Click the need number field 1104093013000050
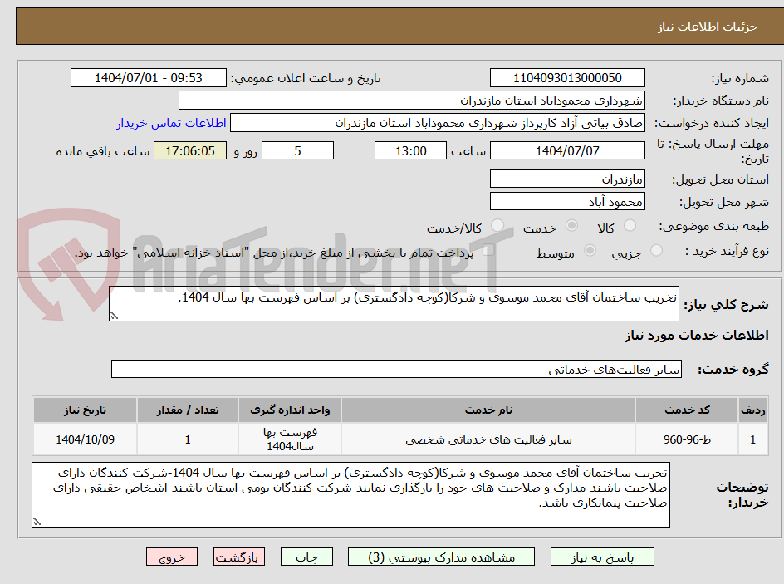This screenshot has width=784, height=584. [x=567, y=78]
